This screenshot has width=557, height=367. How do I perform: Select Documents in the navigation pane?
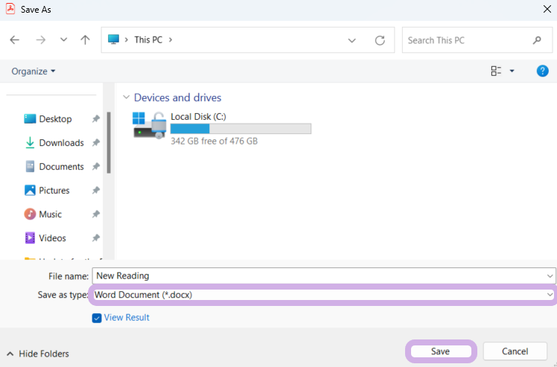pyautogui.click(x=60, y=167)
